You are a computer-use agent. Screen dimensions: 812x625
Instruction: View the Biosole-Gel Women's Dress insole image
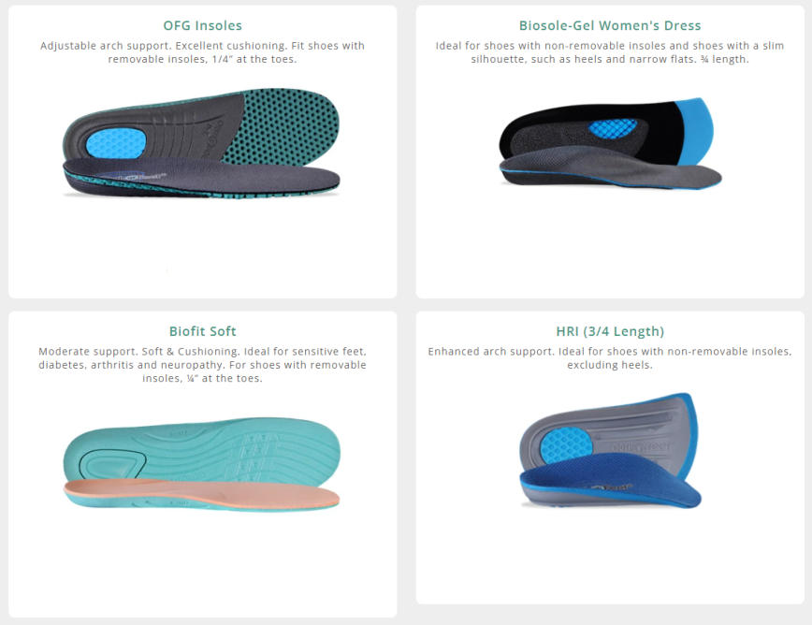click(610, 143)
